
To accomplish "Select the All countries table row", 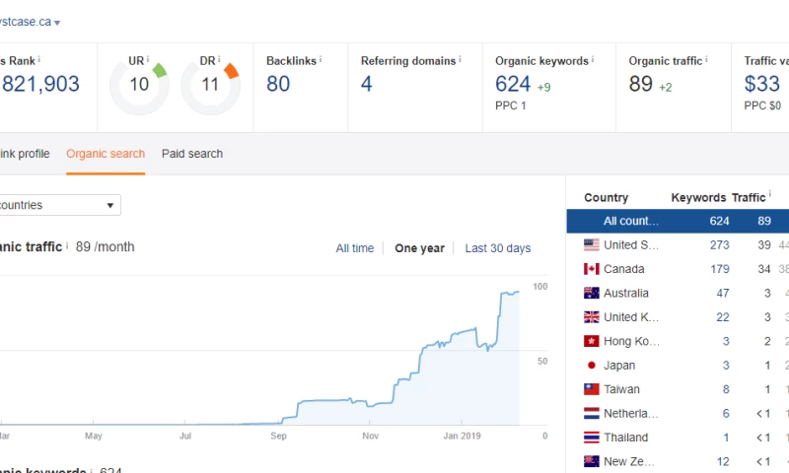I will 677,221.
